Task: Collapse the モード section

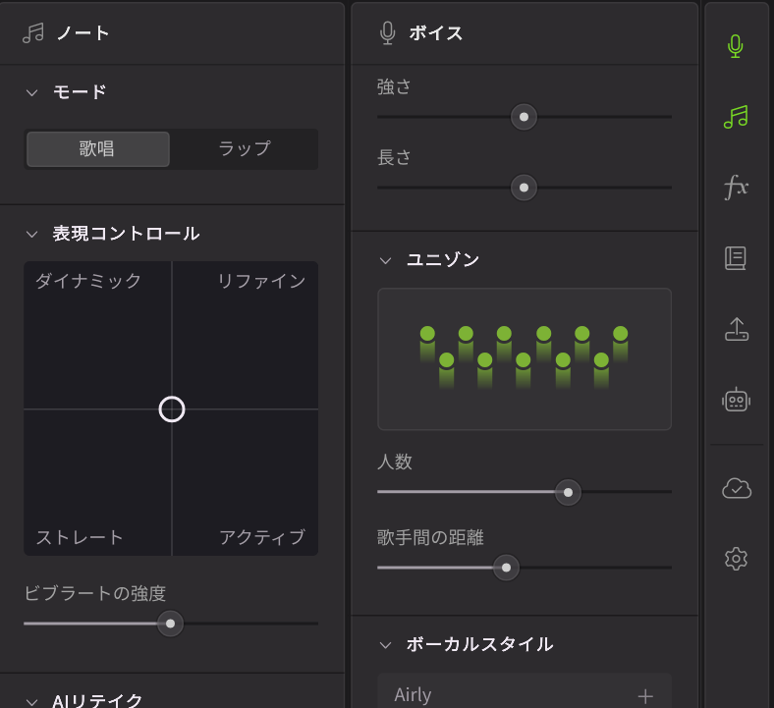Action: [31, 93]
